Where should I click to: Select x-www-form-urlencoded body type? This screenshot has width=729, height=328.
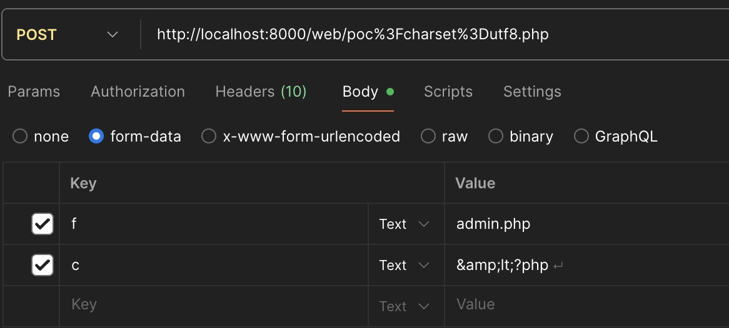coord(209,137)
